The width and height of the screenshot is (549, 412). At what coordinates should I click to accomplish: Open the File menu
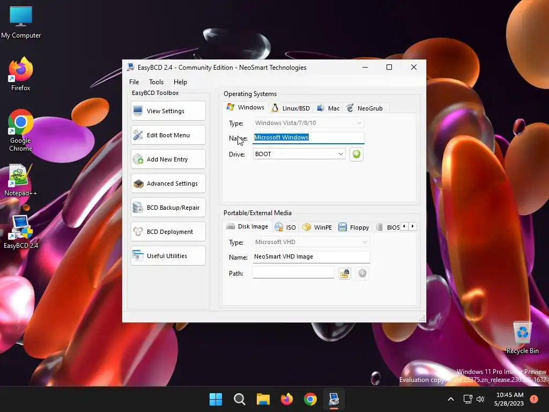(x=133, y=82)
